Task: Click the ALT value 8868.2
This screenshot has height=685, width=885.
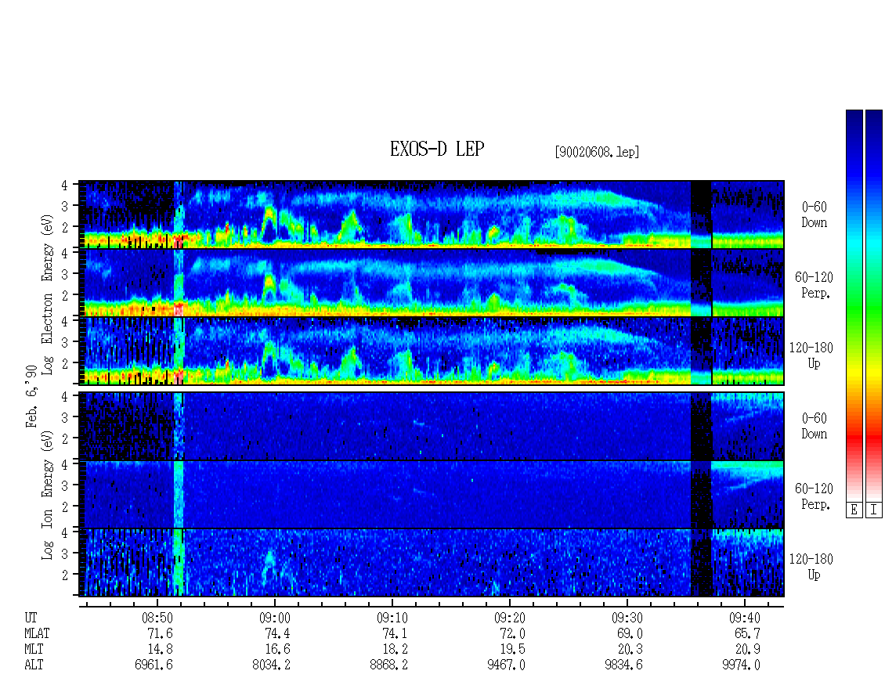Action: (x=389, y=665)
